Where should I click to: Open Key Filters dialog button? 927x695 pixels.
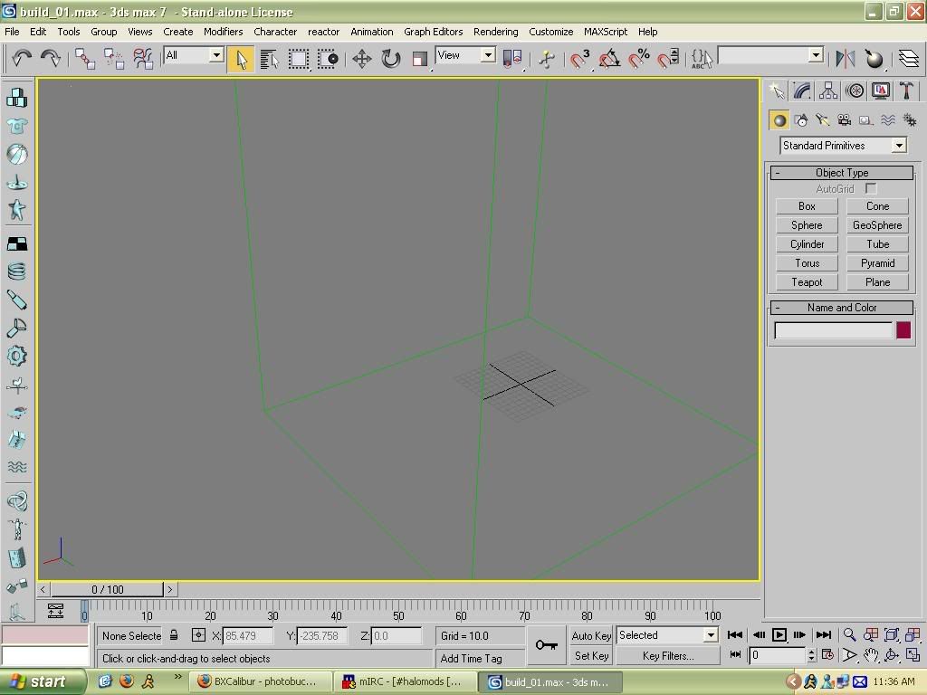[x=668, y=656]
